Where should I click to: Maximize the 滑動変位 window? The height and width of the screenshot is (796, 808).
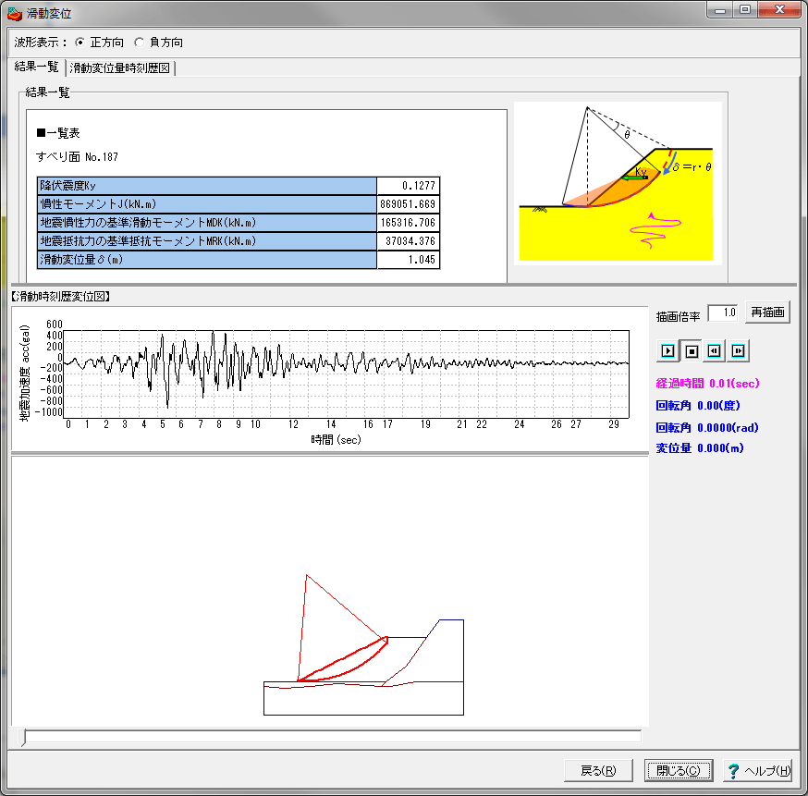point(745,10)
